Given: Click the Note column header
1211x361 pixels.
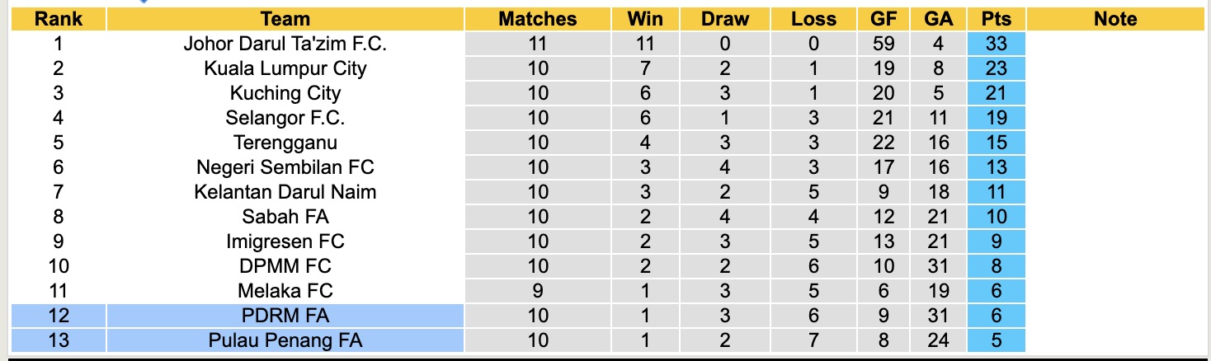Looking at the screenshot, I should point(1115,19).
